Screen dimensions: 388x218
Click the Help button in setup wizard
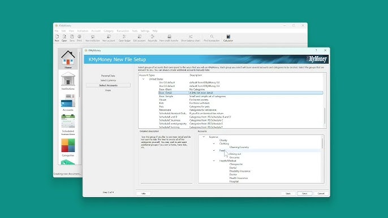pos(143,194)
